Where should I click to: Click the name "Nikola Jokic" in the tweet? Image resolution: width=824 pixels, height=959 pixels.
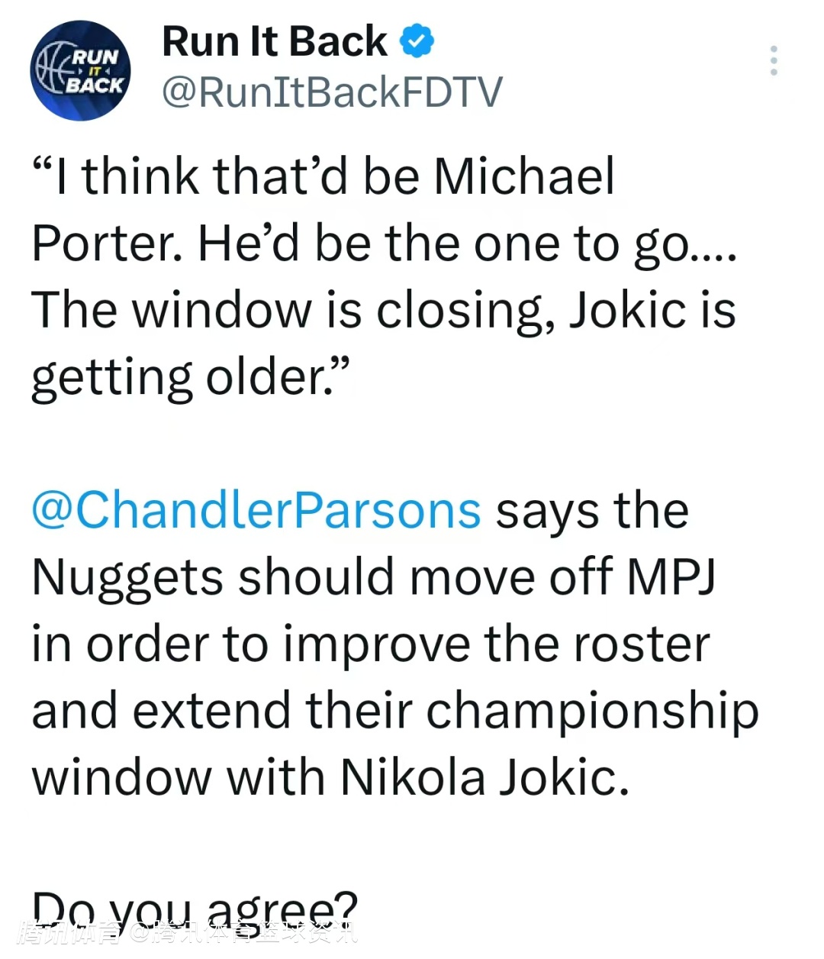pos(484,777)
